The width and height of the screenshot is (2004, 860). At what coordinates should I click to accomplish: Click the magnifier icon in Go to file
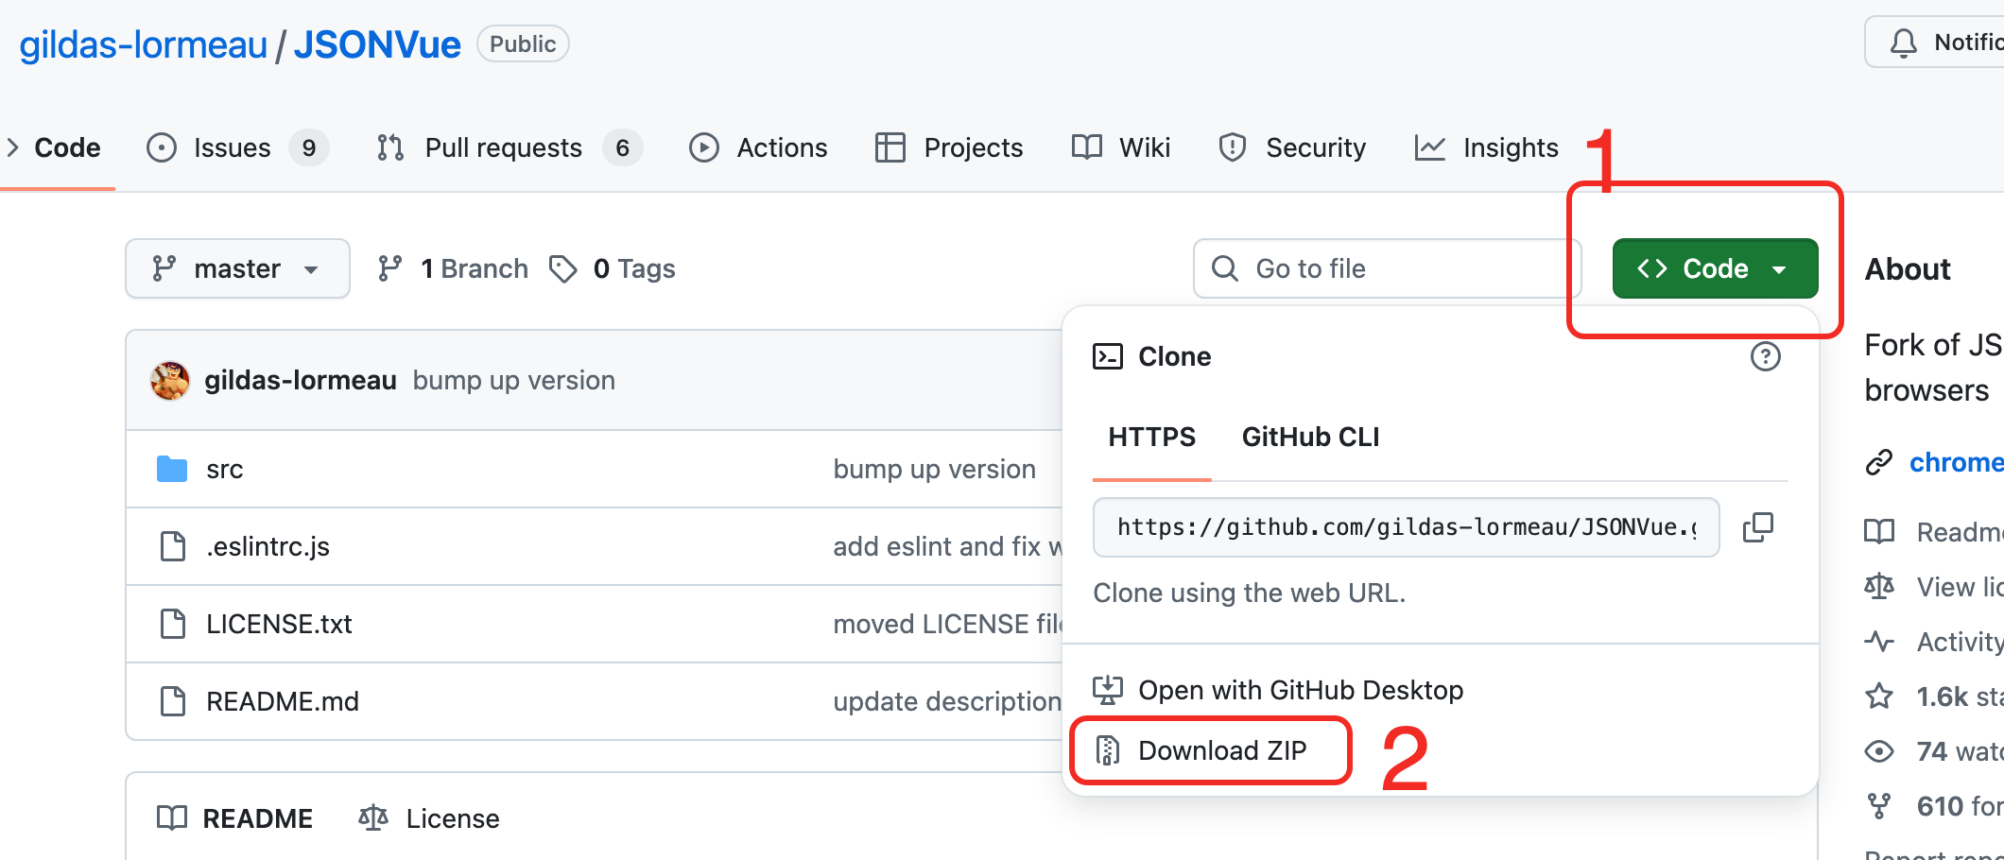tap(1225, 268)
